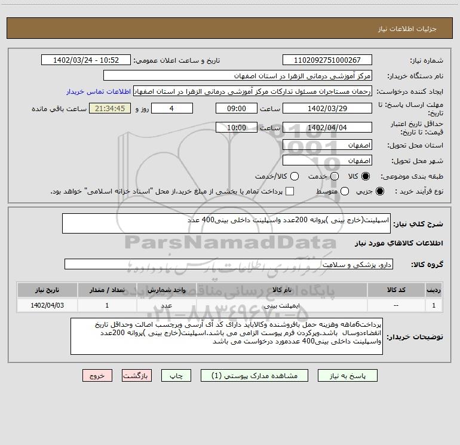Image resolution: width=460 pixels, height=445 pixels.
Task: Click the quantity cell in the تعداد / مقدار column
Action: tap(107, 305)
